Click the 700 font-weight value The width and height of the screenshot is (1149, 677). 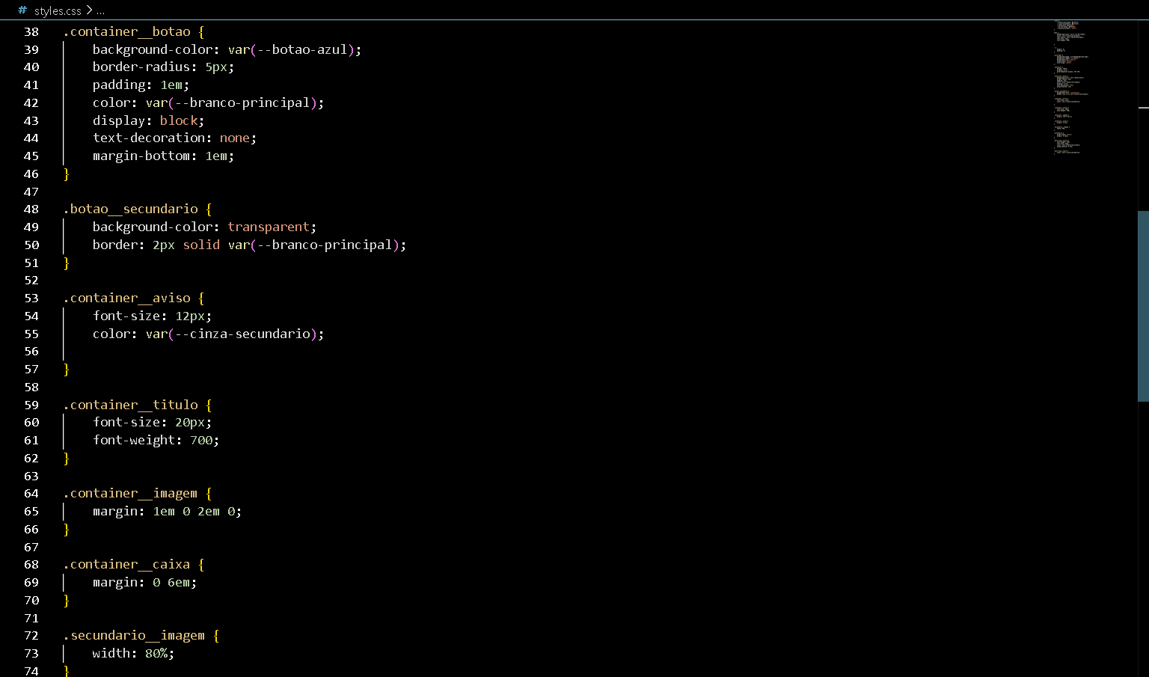201,440
